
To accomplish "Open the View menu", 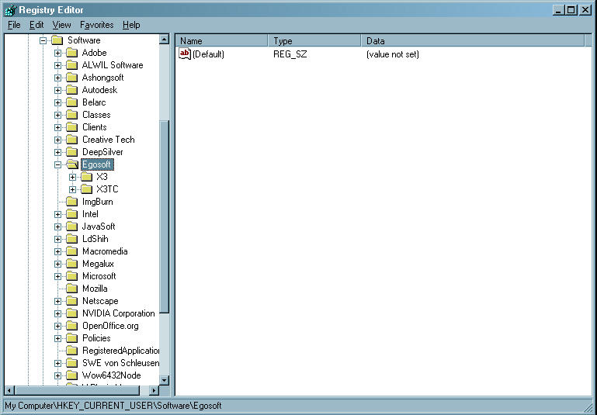I will click(x=61, y=25).
